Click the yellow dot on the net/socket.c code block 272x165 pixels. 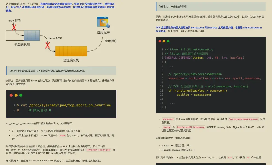tap(164, 41)
